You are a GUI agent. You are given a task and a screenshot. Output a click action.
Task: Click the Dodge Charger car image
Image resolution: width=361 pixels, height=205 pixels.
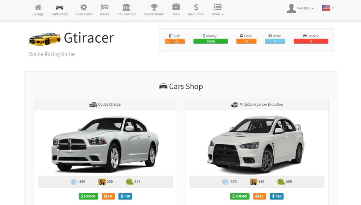pos(105,144)
